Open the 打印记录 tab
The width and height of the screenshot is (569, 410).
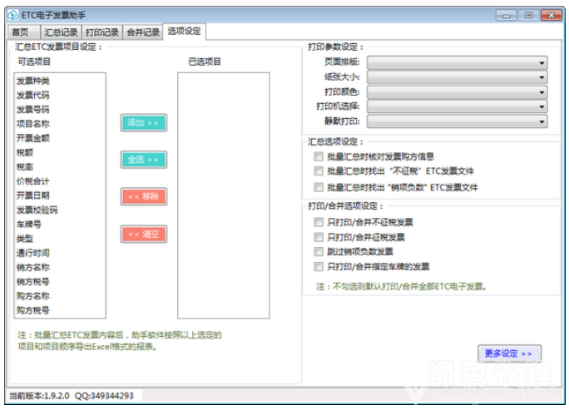point(102,32)
